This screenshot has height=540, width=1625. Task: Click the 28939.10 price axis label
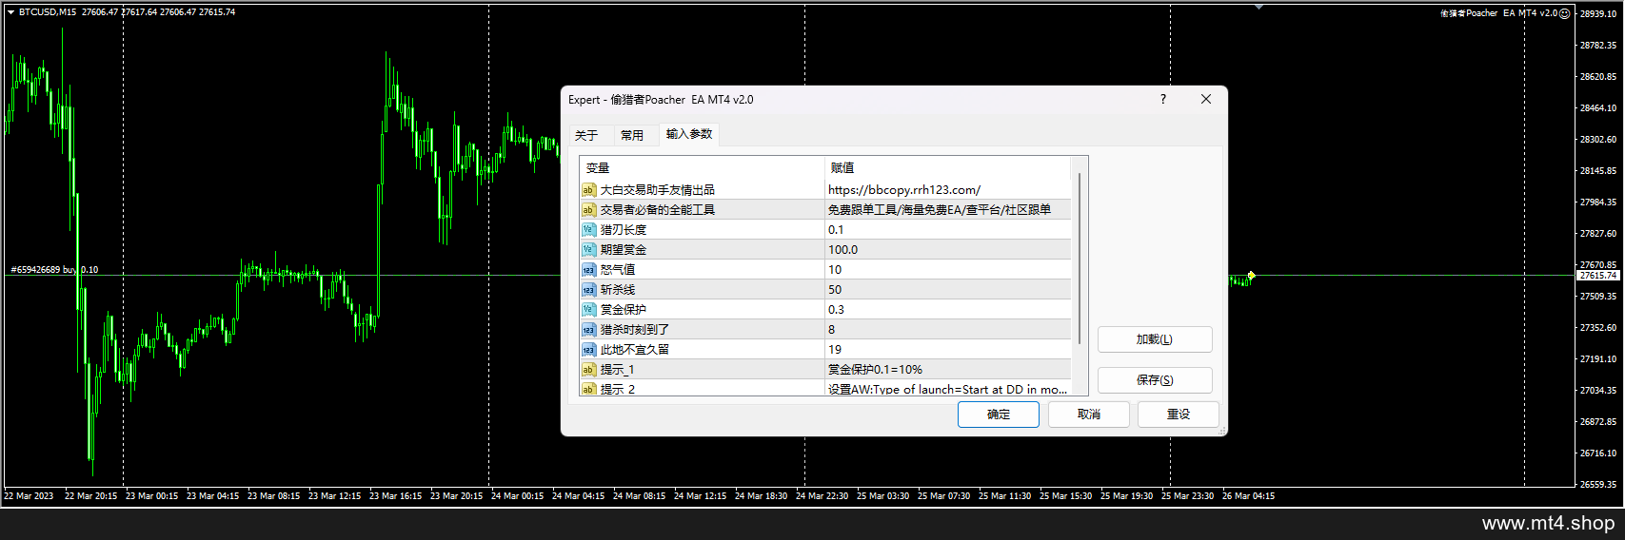pyautogui.click(x=1598, y=14)
